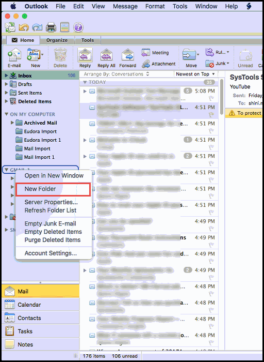
Task: Click the Meeting icon in ribbon
Action: pos(146,53)
